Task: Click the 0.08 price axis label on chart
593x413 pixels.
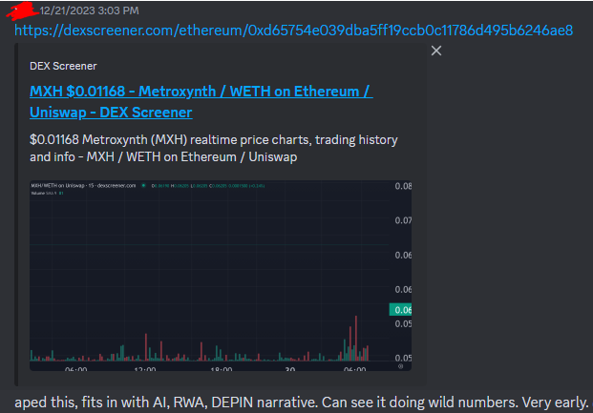Action: [x=403, y=186]
